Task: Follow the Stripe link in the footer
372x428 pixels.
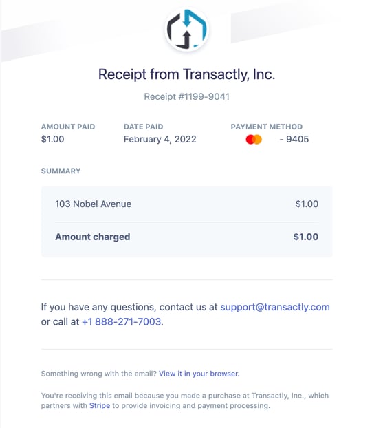Action: point(100,405)
